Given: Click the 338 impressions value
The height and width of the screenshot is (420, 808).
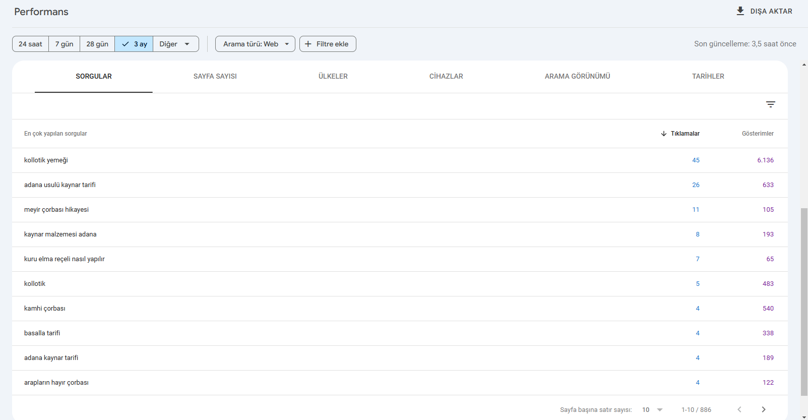Looking at the screenshot, I should (768, 333).
